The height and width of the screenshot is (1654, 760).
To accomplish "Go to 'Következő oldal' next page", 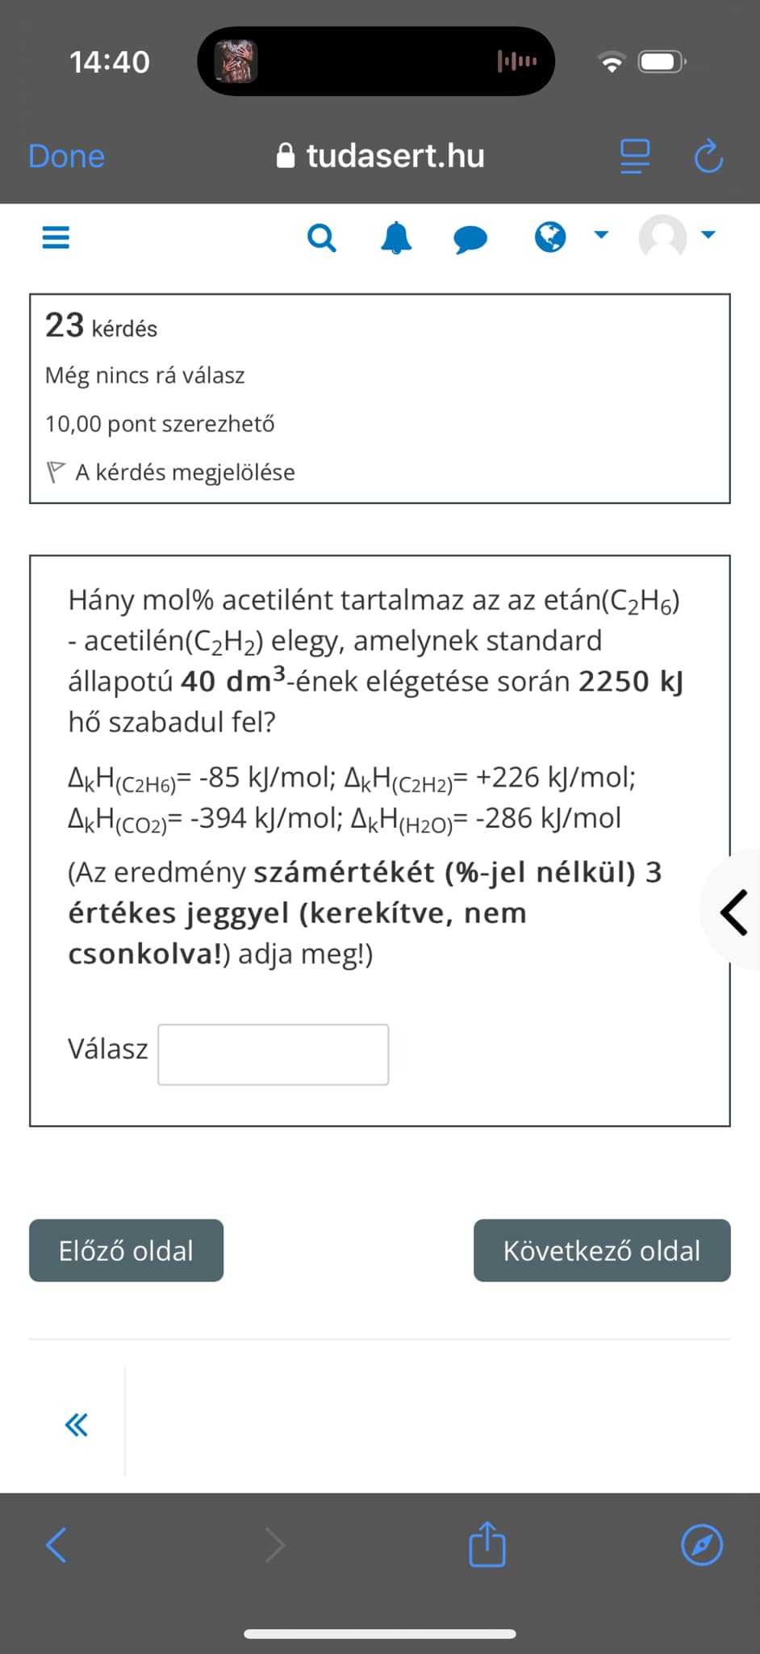I will [602, 1250].
